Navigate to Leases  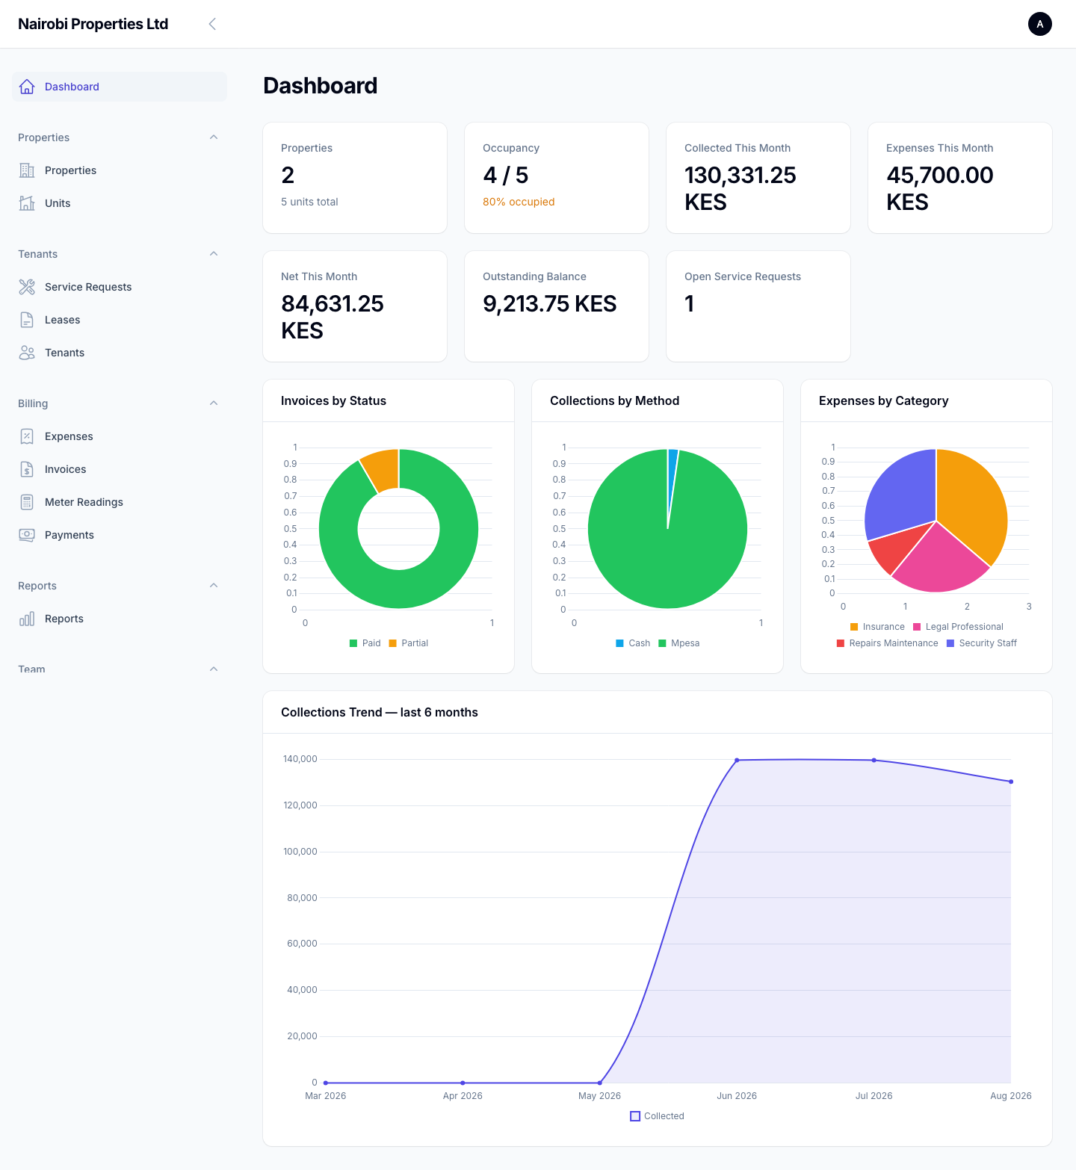click(120, 320)
